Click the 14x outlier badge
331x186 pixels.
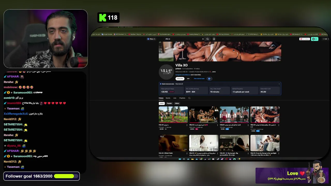[197, 129]
